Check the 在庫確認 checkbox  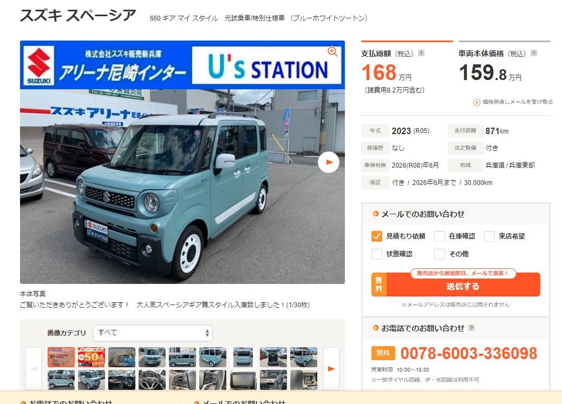(x=440, y=236)
